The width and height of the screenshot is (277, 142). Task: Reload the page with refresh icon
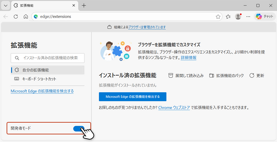click(16, 17)
